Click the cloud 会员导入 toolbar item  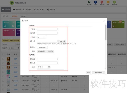tap(27, 10)
